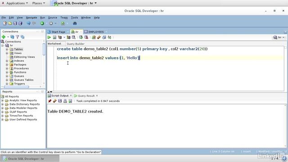Click the SQL History icon in worksheet toolbar
Screen dimensions: 288x162
click(x=104, y=37)
